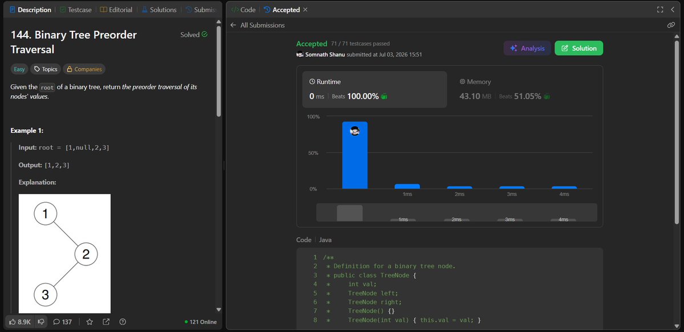
Task: Copy submission link via chain icon
Action: point(671,25)
